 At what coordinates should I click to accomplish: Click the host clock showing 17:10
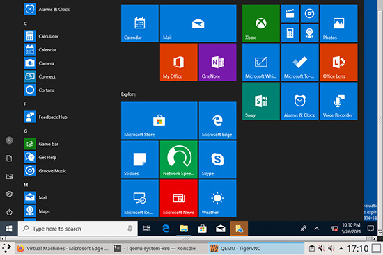(x=358, y=249)
